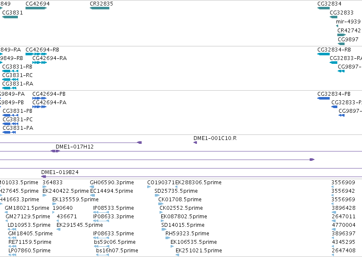Select EST GH06590.3prime label
Image resolution: width=362 pixels, height=257 pixels.
(x=112, y=183)
